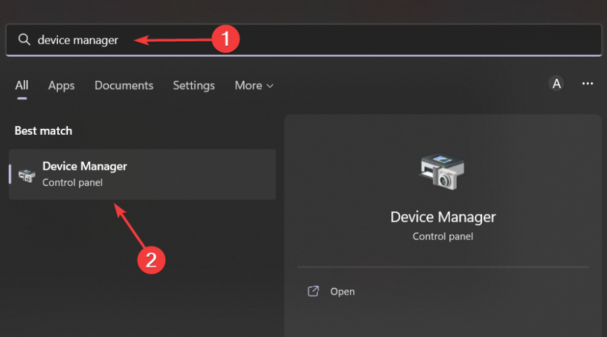Click the user account avatar 'A'
The image size is (607, 337).
[556, 84]
